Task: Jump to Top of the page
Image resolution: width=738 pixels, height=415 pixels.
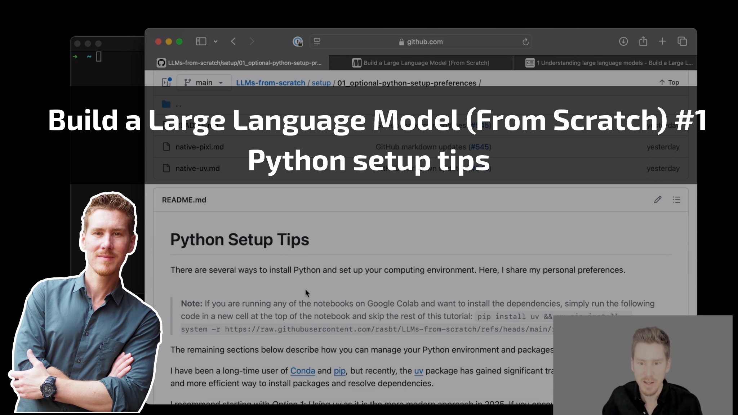Action: coord(669,82)
